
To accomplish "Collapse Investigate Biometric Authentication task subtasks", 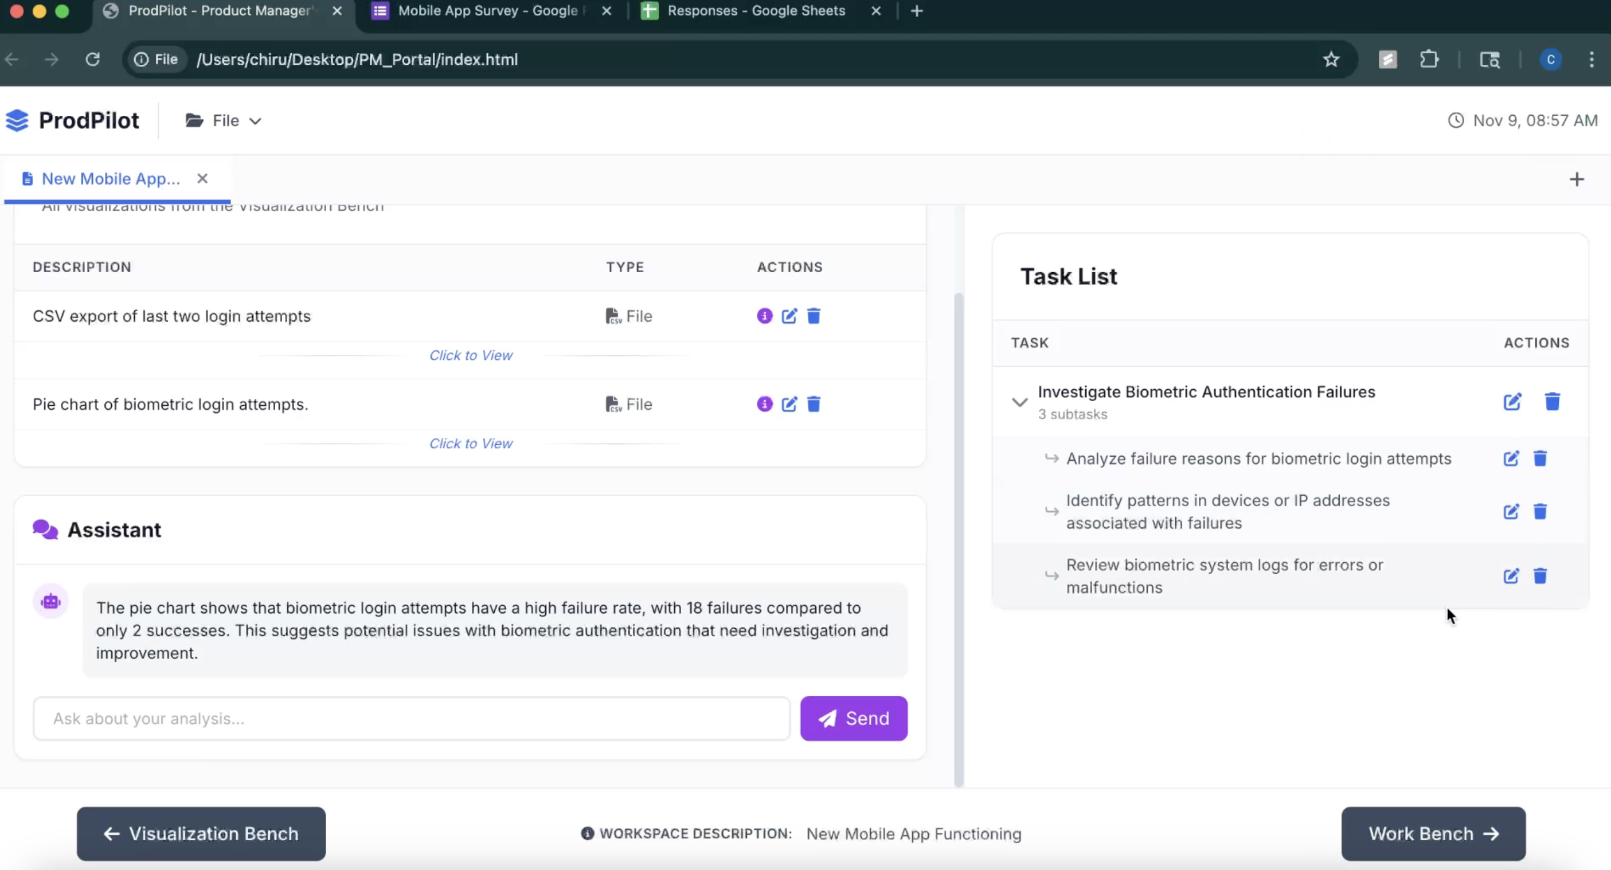I will 1019,402.
